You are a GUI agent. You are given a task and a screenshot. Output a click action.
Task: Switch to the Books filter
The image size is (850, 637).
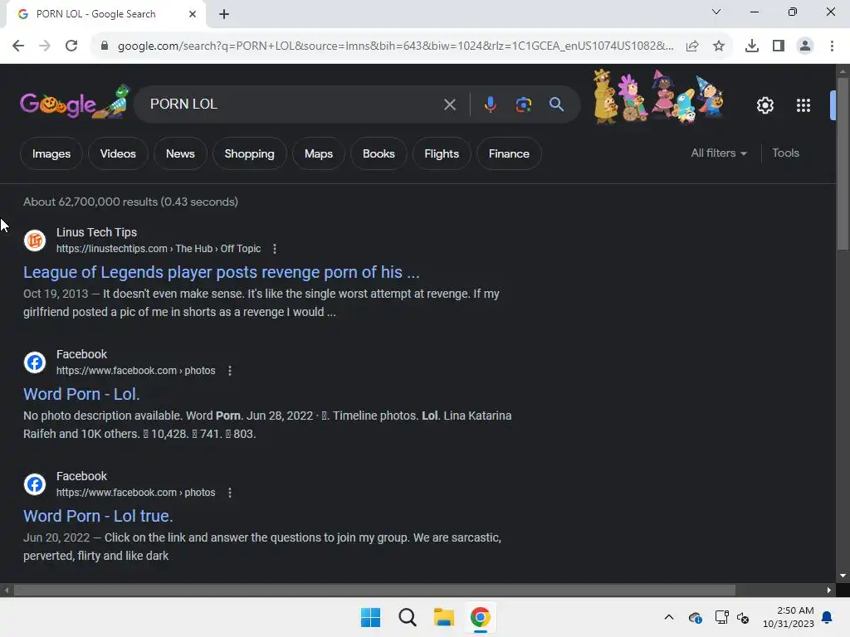(379, 153)
